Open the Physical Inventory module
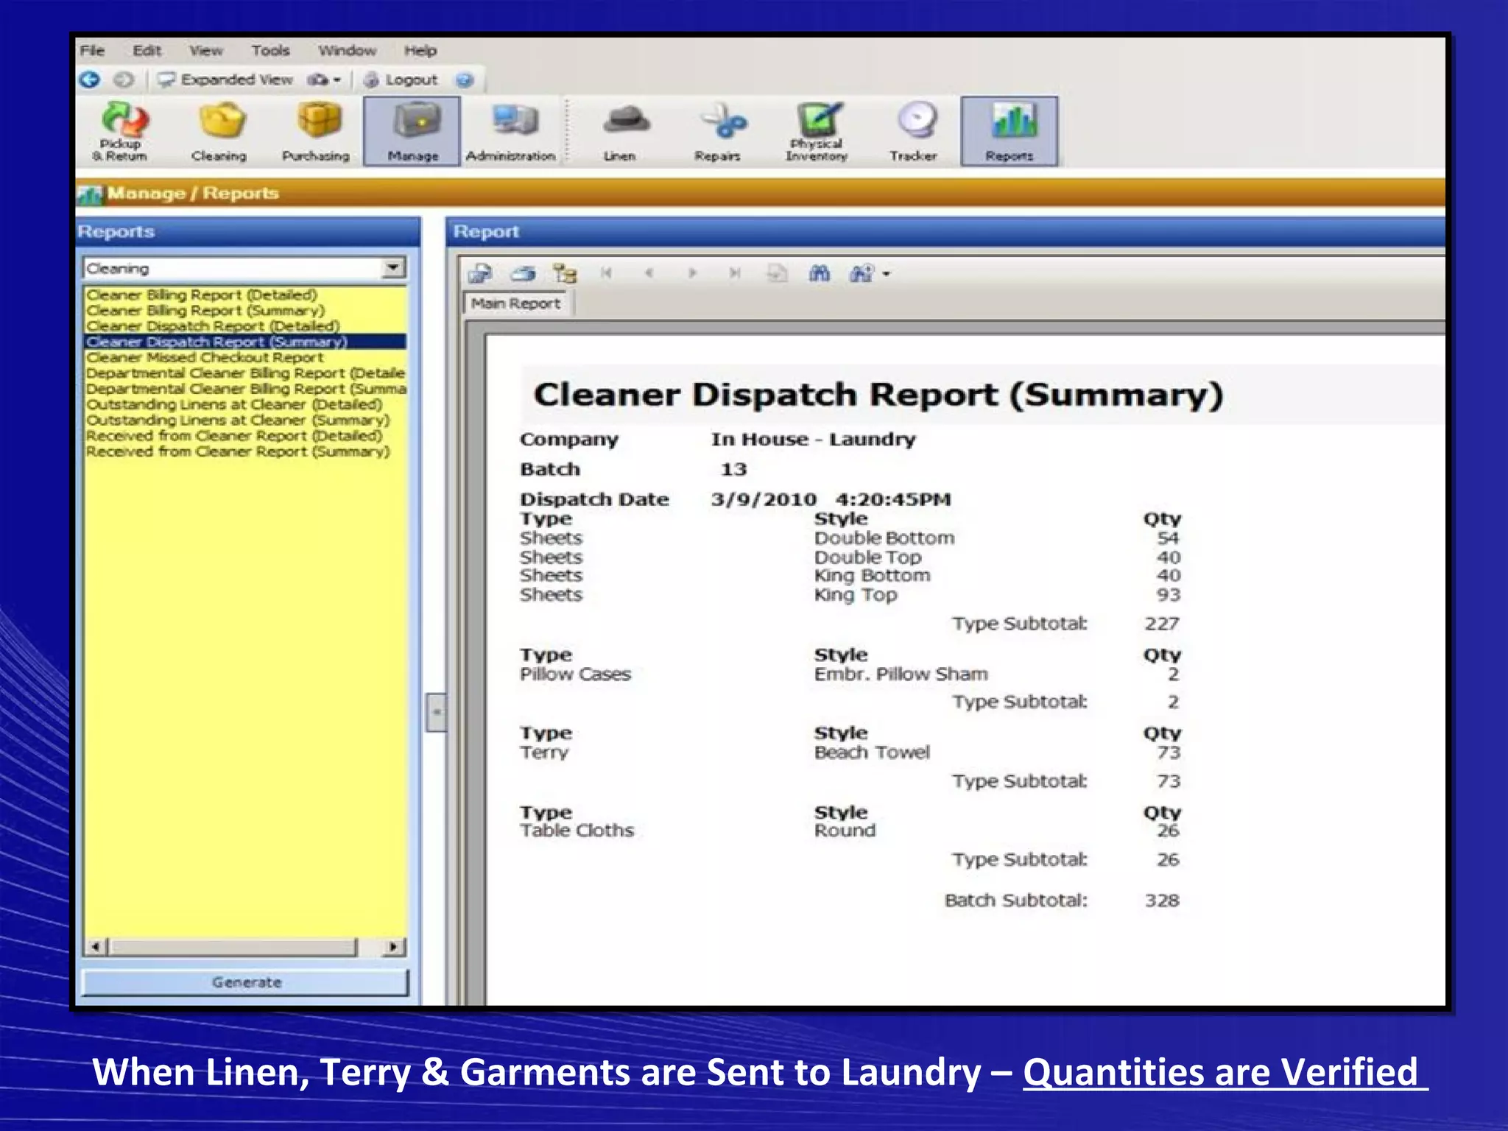The width and height of the screenshot is (1508, 1131). (x=816, y=131)
